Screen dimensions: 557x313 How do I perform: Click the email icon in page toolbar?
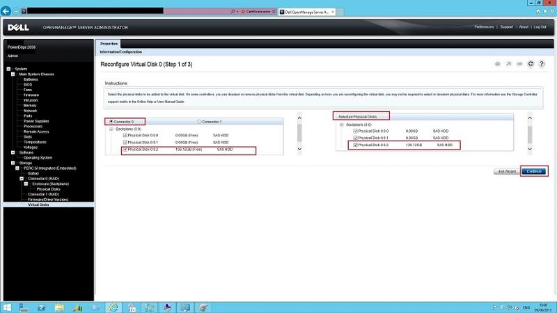click(520, 64)
